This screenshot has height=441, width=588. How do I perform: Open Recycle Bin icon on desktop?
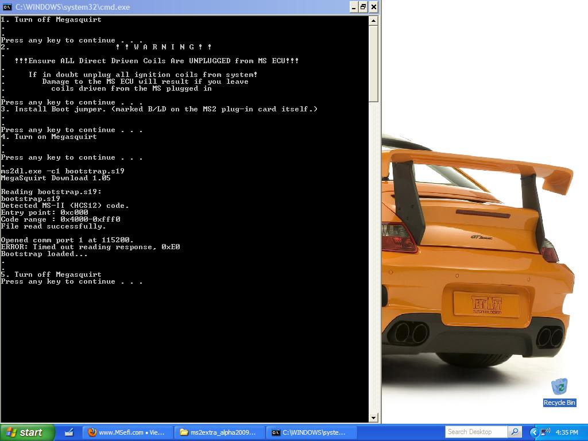point(559,392)
